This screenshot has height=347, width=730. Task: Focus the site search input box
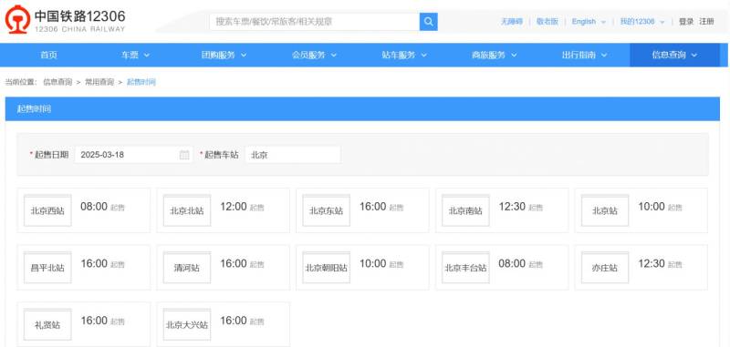point(314,22)
